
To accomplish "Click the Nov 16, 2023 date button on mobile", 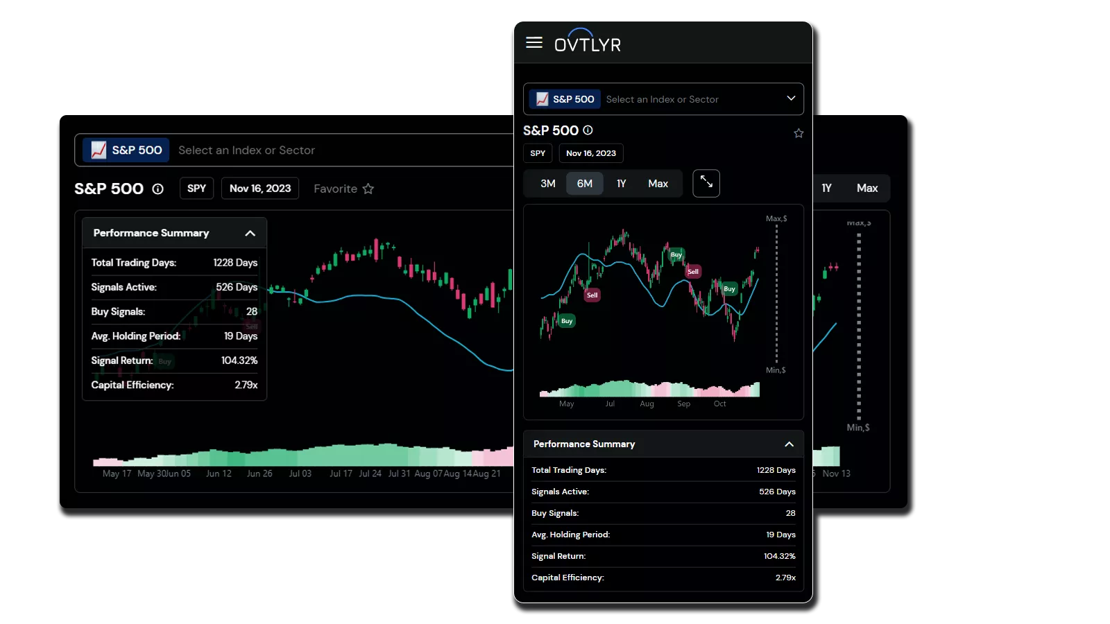I will (590, 153).
